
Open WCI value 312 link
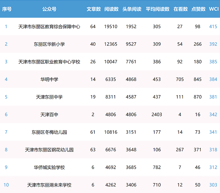coord(213,167)
